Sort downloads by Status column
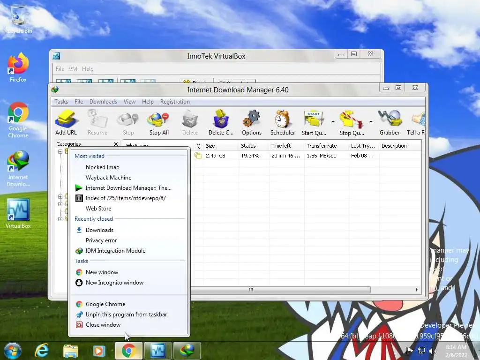Viewport: 480px width, 360px height. (254, 146)
